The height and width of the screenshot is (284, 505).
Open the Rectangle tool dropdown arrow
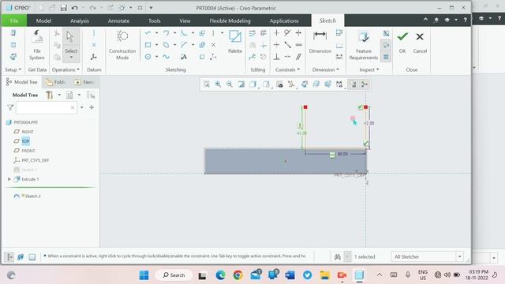[x=156, y=45]
